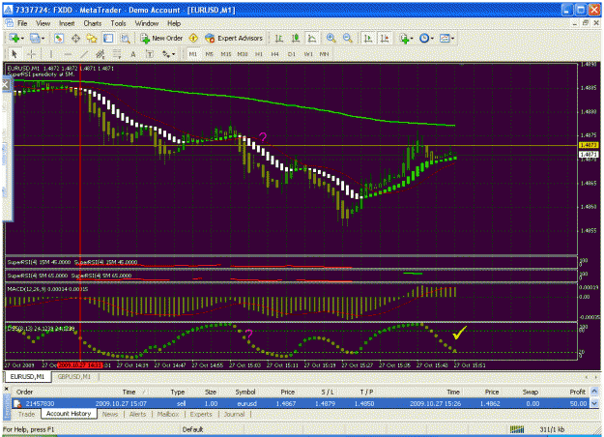This screenshot has height=437, width=604.
Task: Switch to D1 timeframe
Action: (x=292, y=54)
